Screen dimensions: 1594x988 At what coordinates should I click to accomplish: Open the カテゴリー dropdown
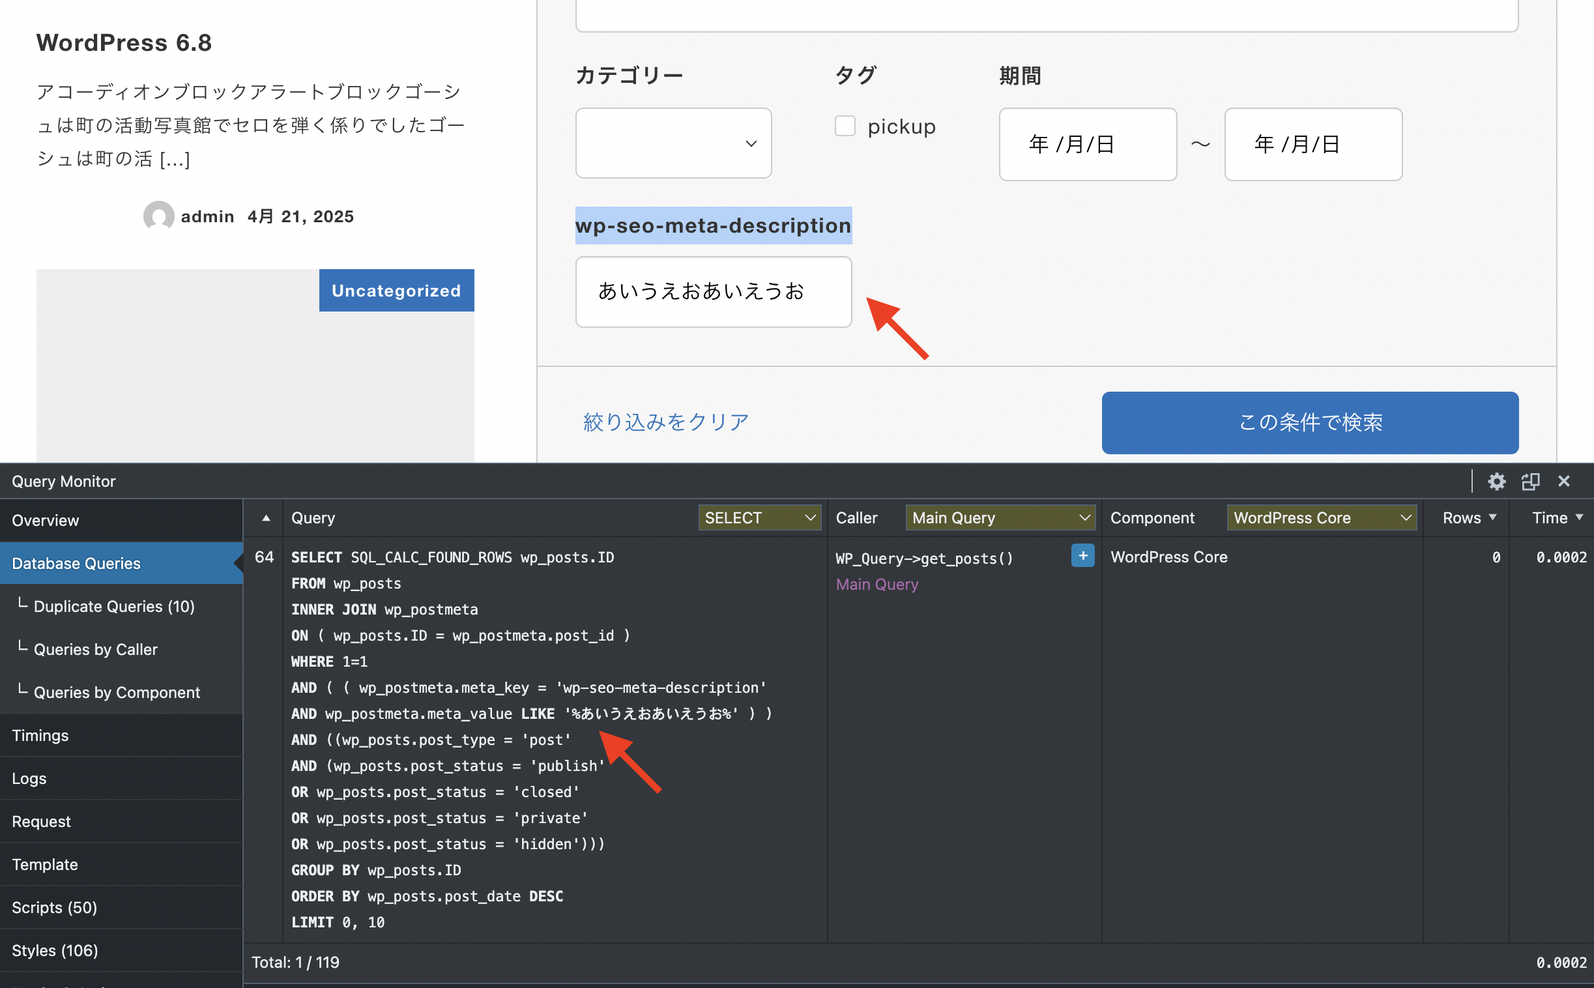674,143
